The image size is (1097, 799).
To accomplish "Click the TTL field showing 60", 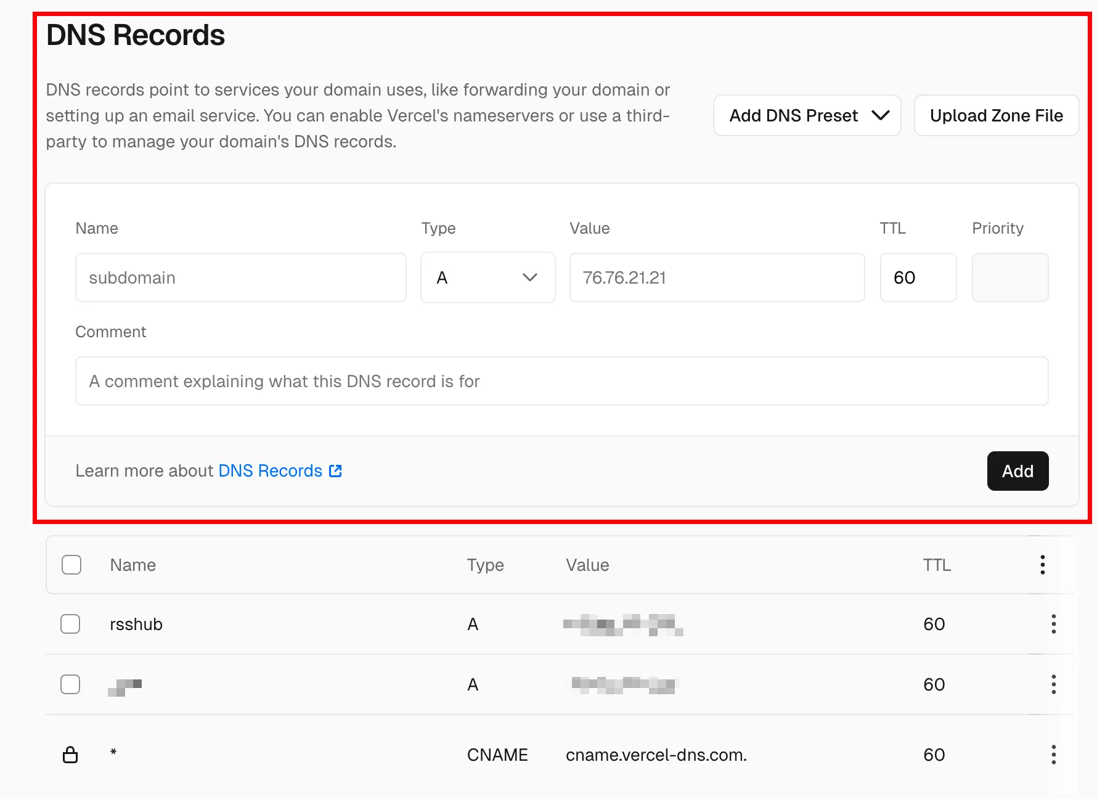I will tap(918, 277).
